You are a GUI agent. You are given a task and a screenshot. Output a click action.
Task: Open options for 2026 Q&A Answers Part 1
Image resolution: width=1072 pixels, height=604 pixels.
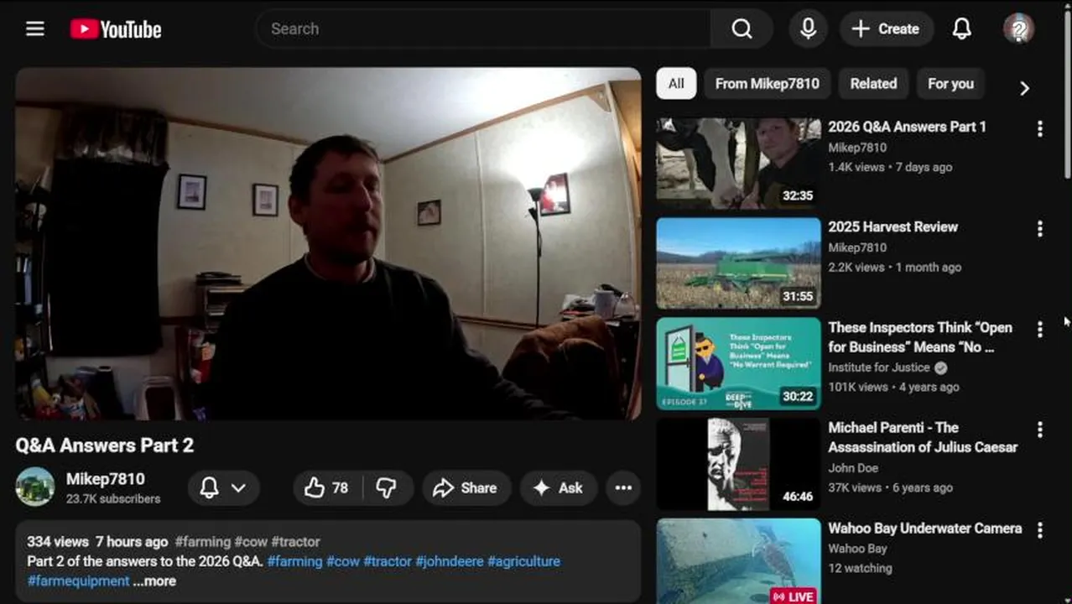coord(1040,128)
